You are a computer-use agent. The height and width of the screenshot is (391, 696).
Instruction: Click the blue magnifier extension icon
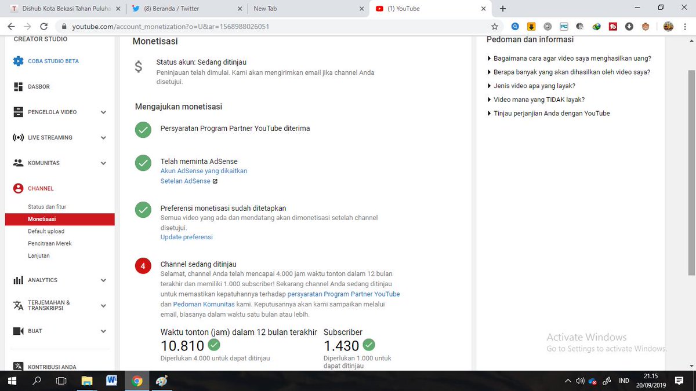coord(515,27)
